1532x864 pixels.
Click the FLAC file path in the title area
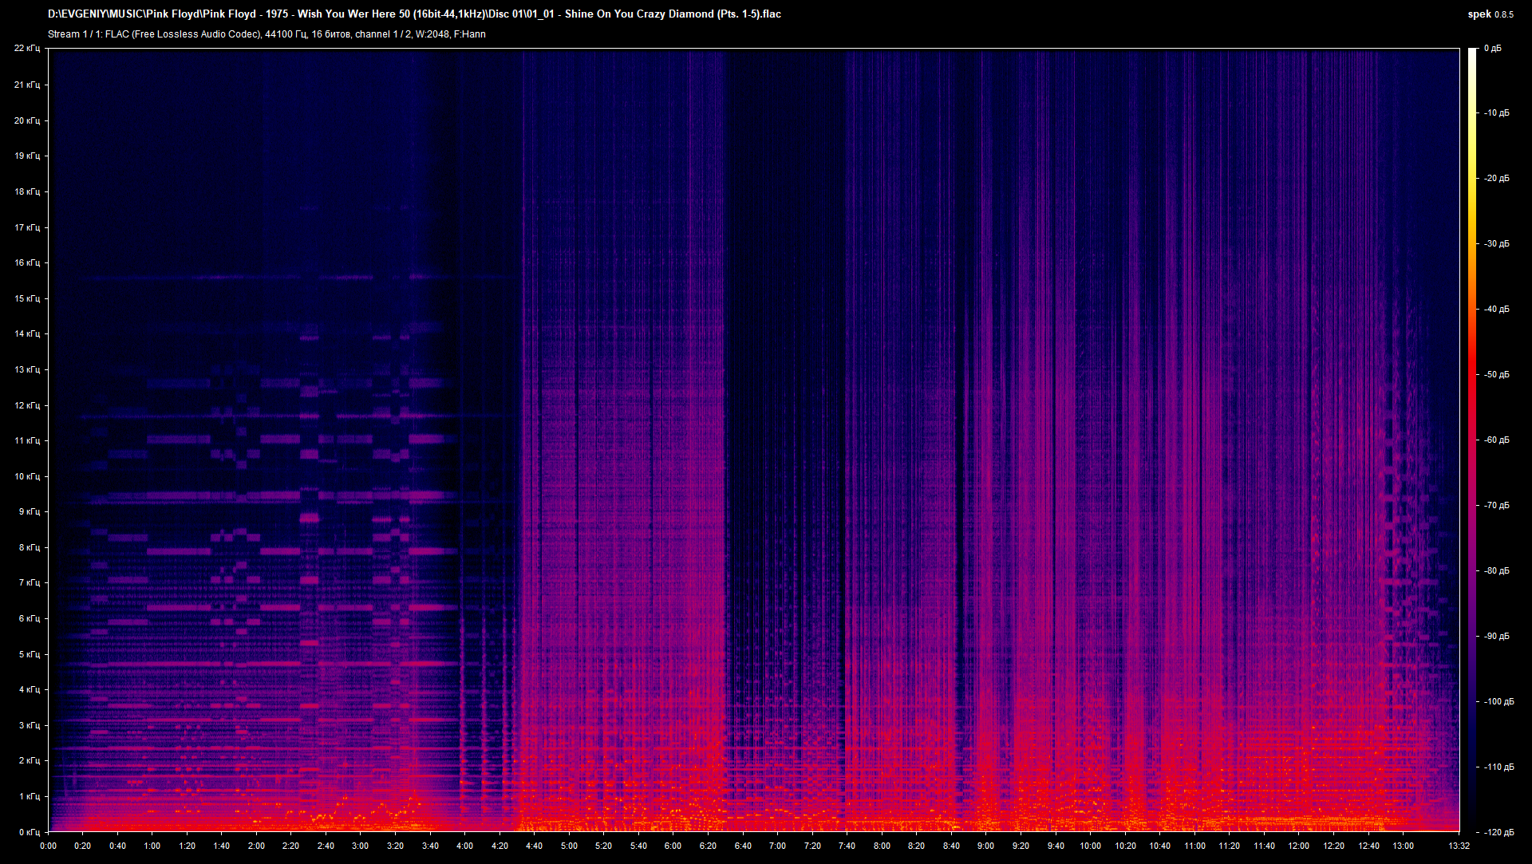click(x=319, y=14)
